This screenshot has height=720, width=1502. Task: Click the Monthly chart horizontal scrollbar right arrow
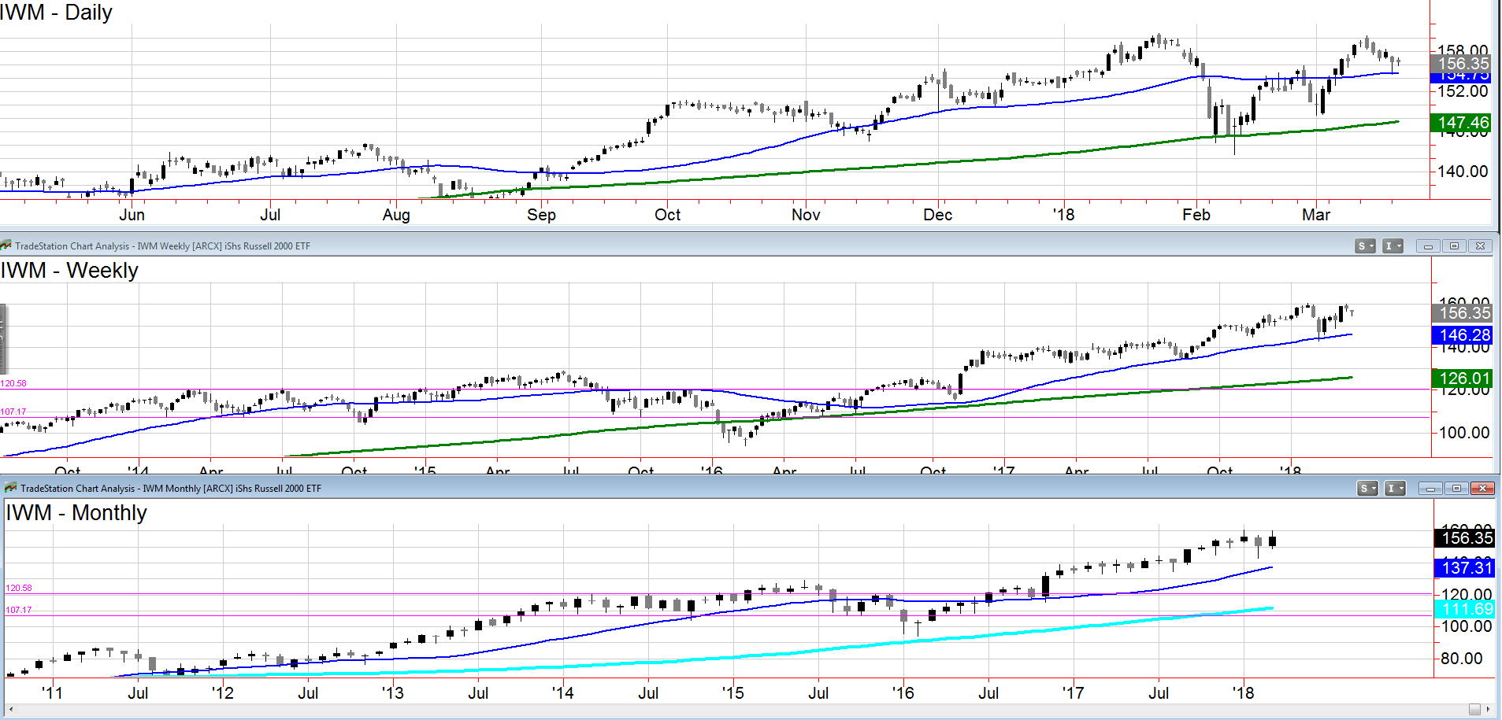(1489, 709)
